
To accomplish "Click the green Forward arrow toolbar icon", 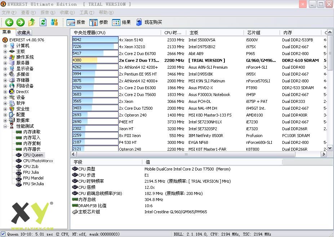I will [x=21, y=22].
